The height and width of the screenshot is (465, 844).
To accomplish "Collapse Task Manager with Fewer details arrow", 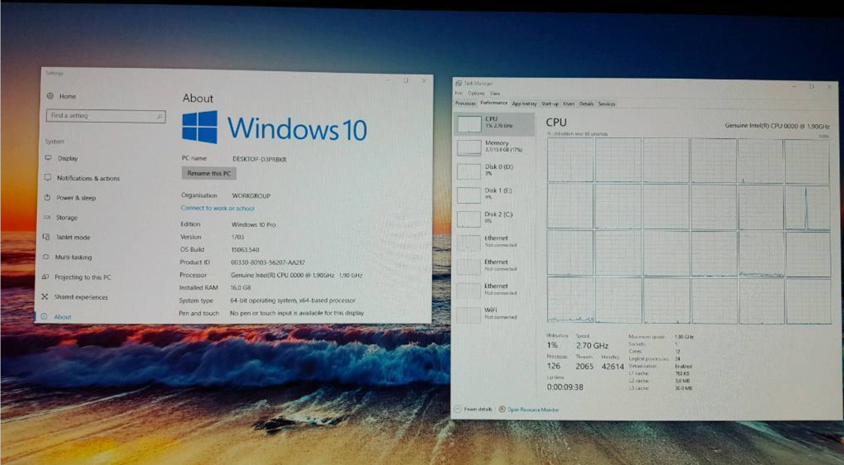I will 458,409.
